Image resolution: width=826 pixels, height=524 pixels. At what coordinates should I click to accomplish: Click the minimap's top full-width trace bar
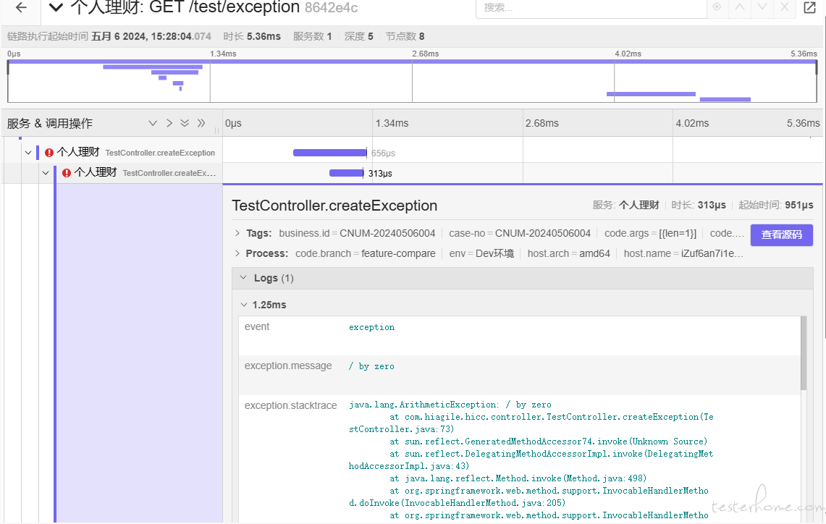(412, 62)
